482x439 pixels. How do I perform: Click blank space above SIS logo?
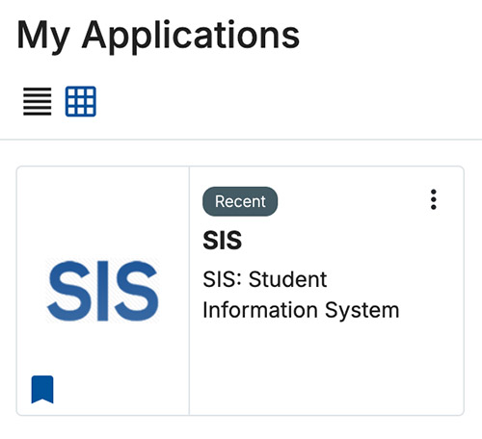tap(103, 212)
